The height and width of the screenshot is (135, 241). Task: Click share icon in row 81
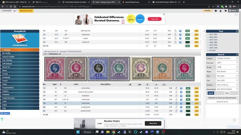(x=176, y=111)
